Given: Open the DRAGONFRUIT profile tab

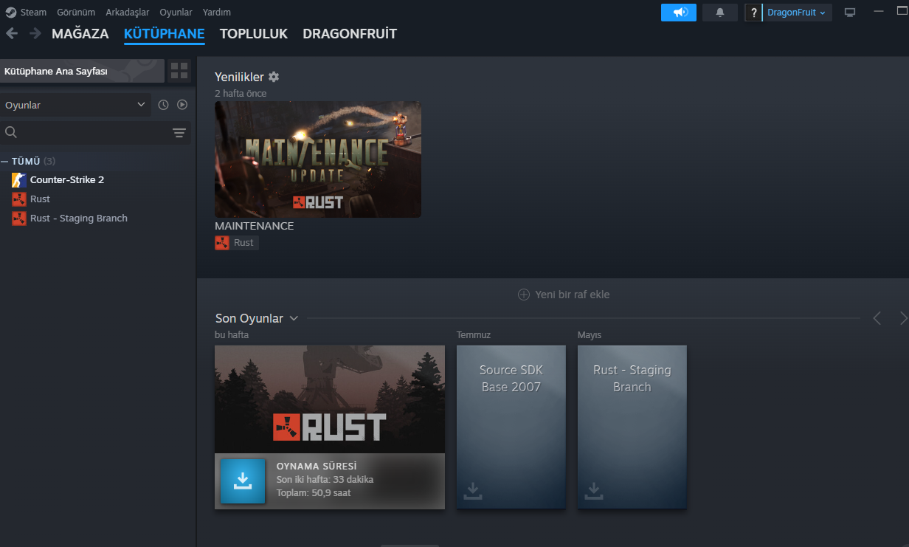Looking at the screenshot, I should (x=350, y=34).
